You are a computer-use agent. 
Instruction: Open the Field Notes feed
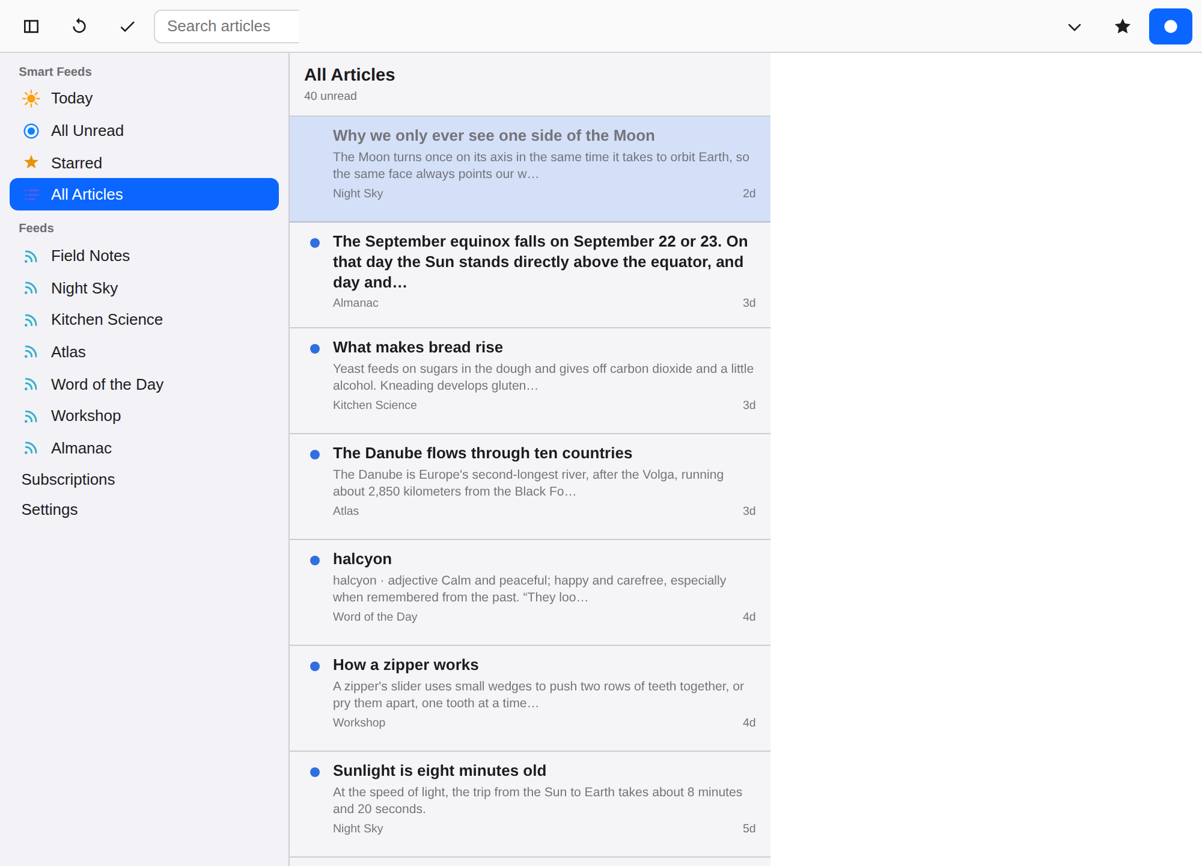click(144, 256)
